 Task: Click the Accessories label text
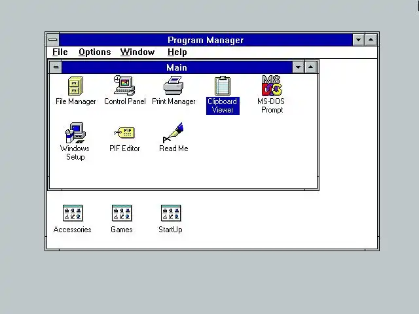coord(73,230)
